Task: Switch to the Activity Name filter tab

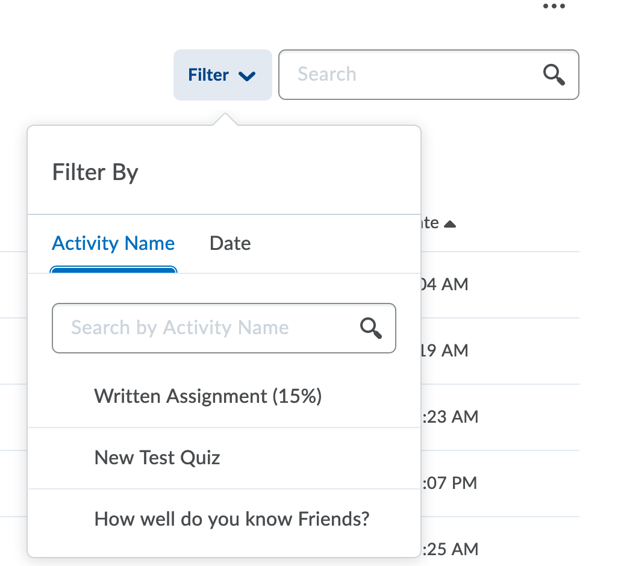Action: point(113,244)
